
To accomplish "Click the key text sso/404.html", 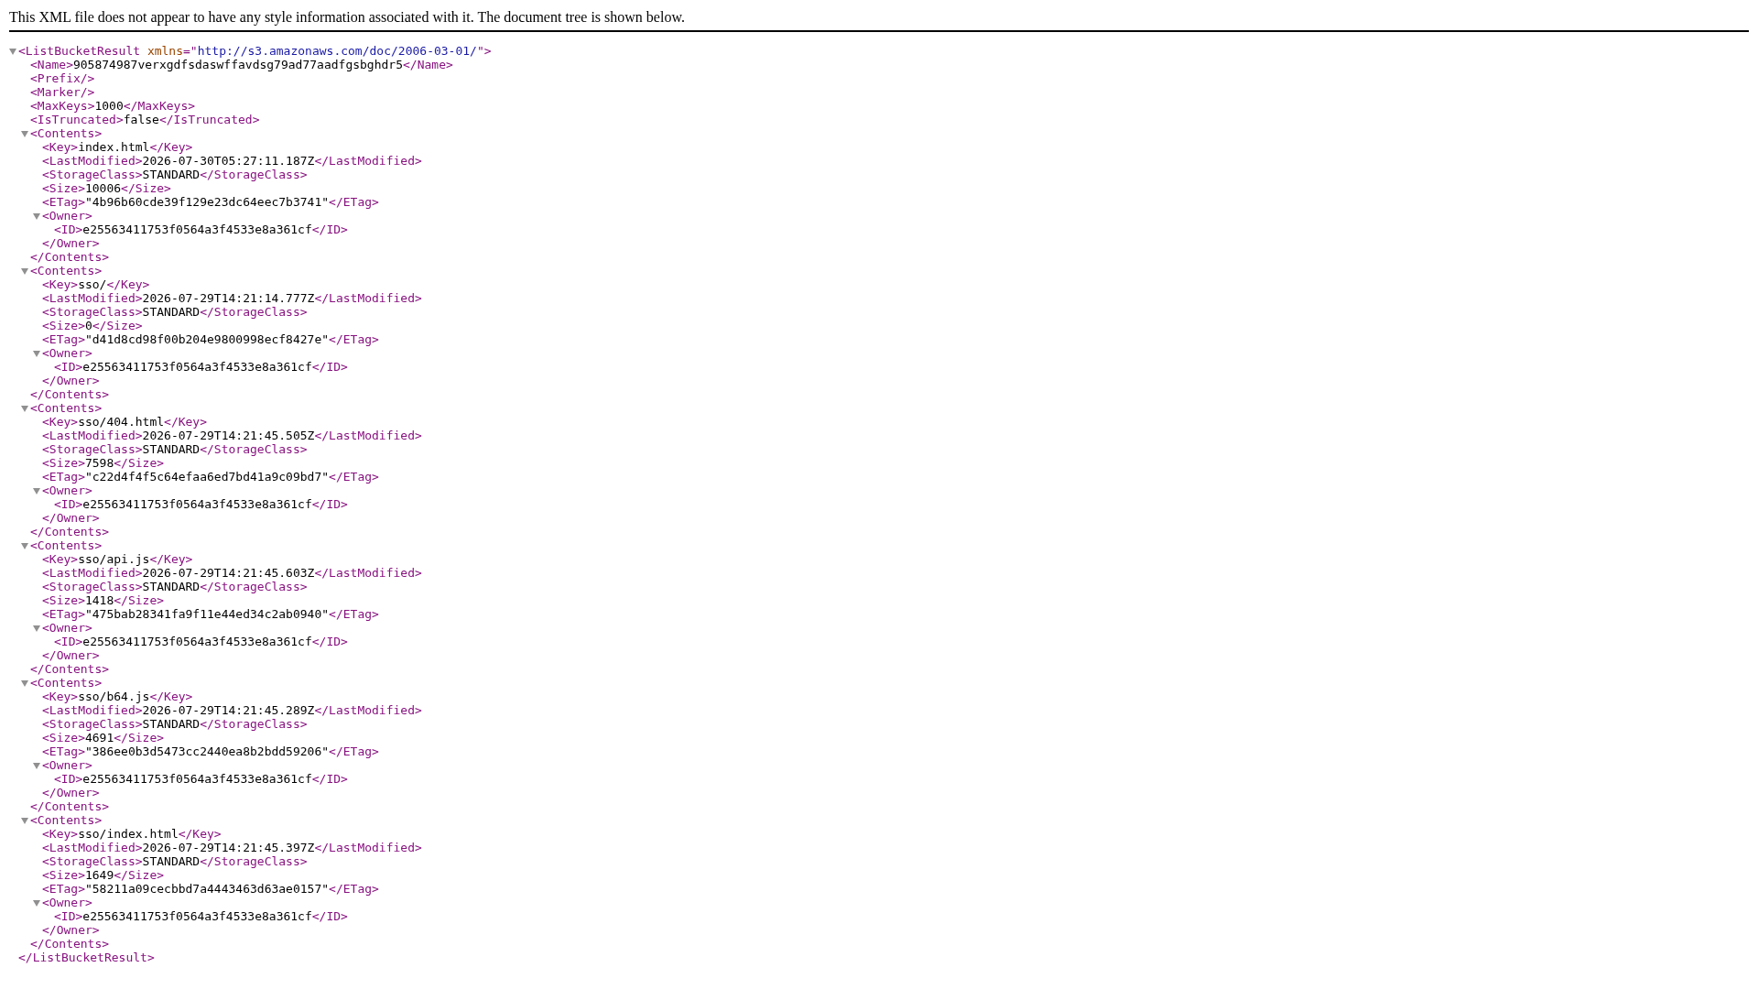I will [121, 422].
